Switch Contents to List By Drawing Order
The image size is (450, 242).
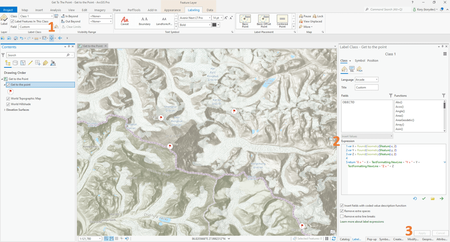(8, 63)
